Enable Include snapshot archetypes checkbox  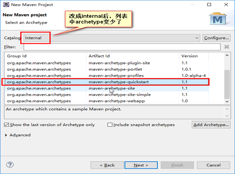pos(110,125)
